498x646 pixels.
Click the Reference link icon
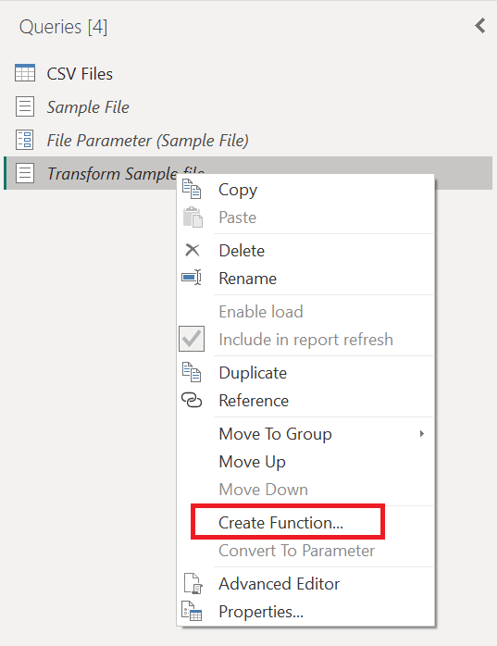(x=192, y=400)
